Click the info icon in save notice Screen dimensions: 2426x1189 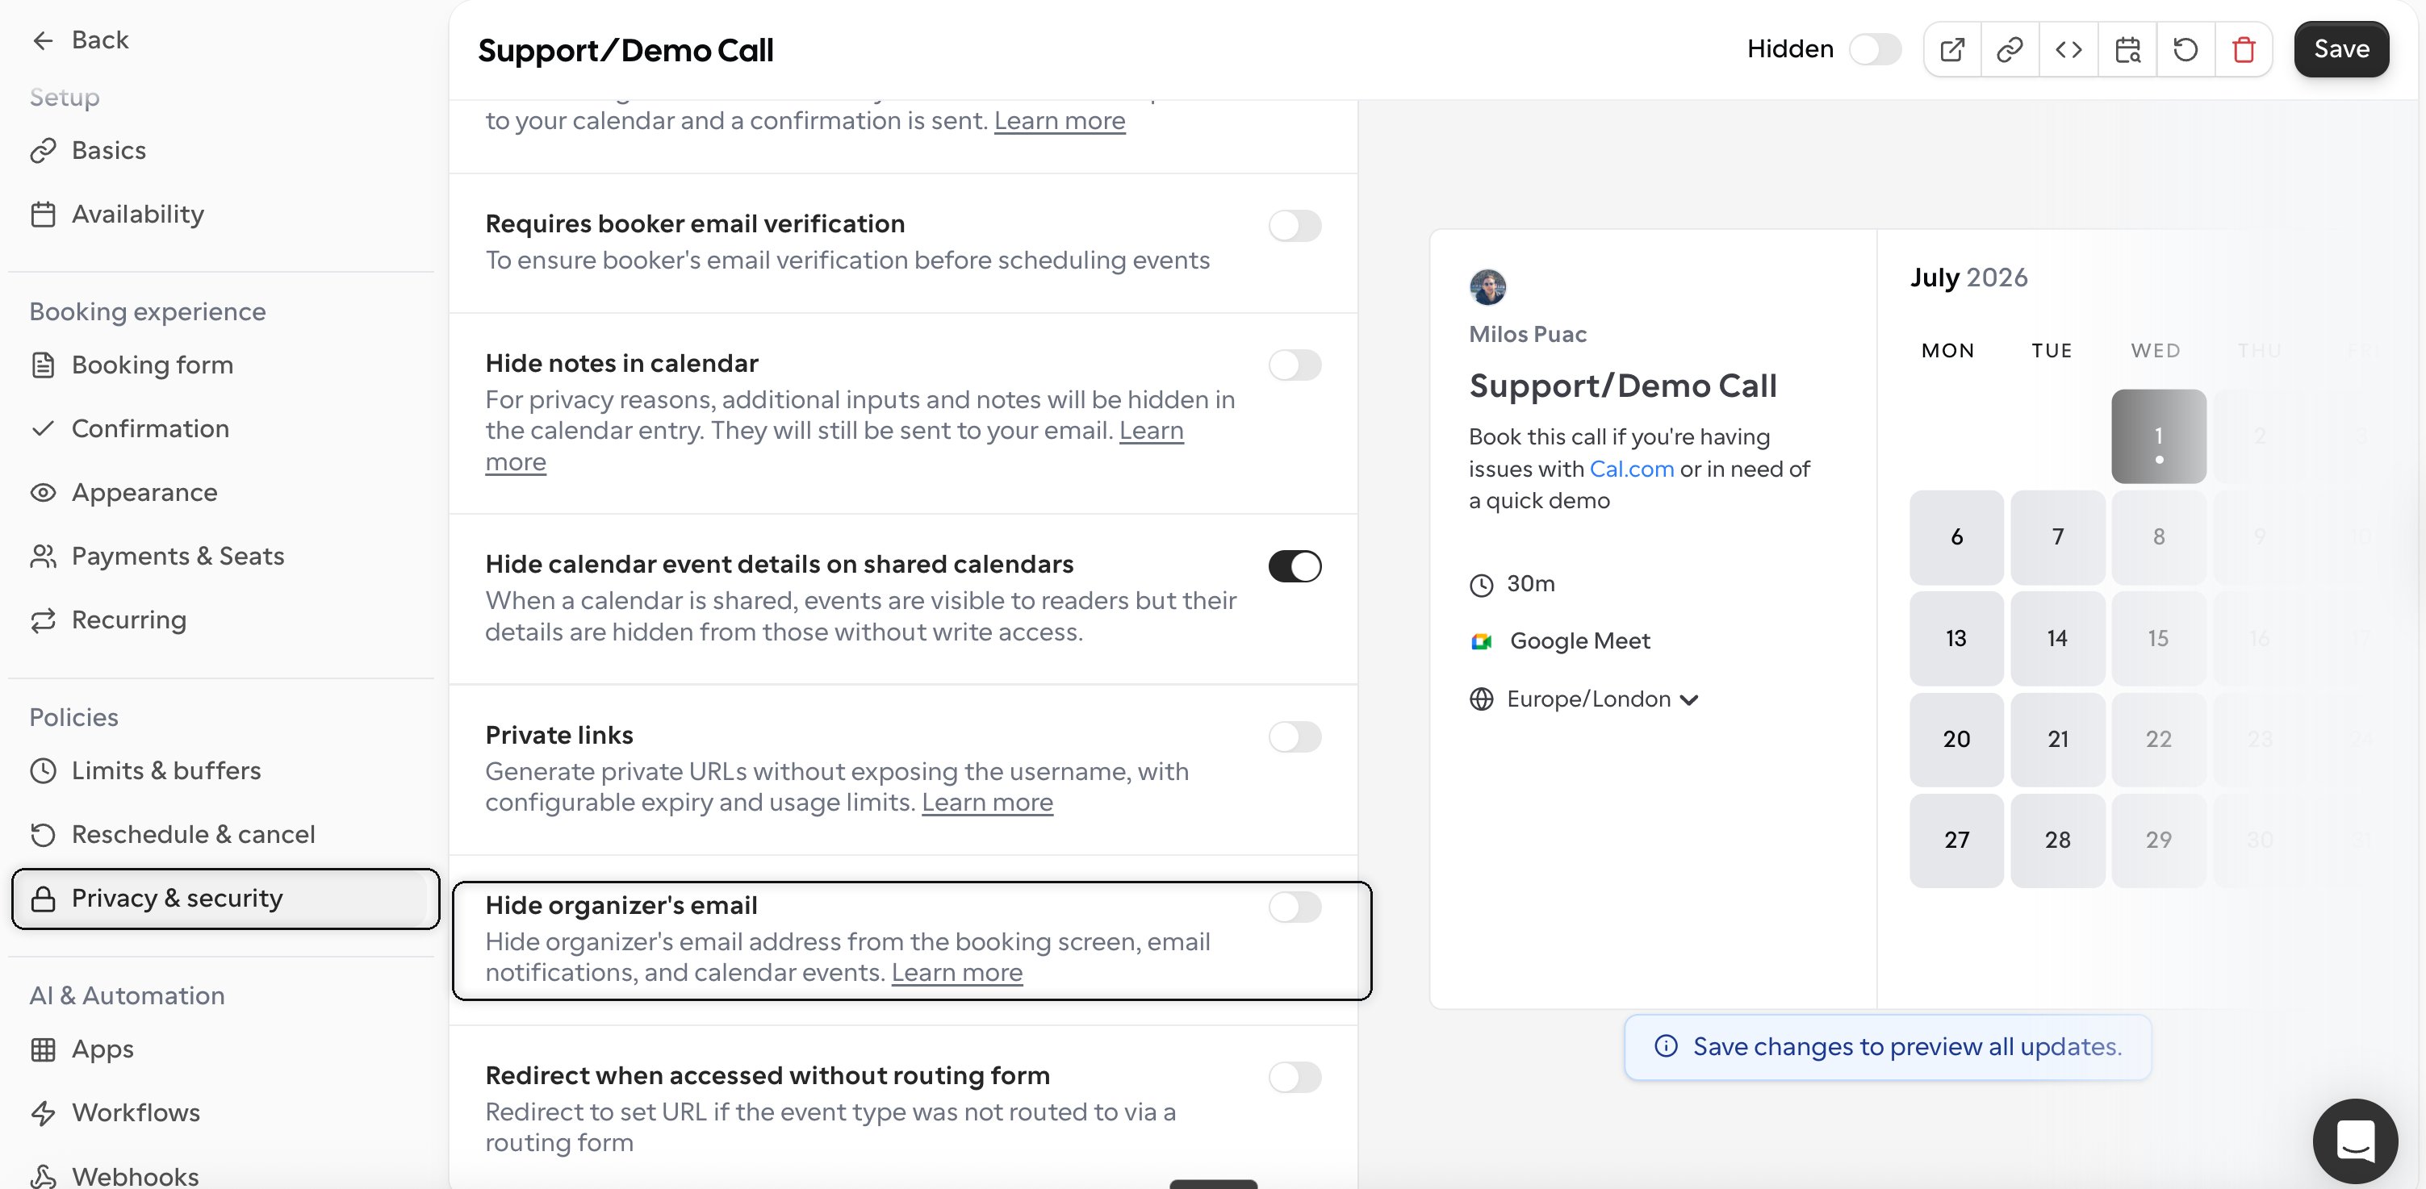tap(1666, 1046)
